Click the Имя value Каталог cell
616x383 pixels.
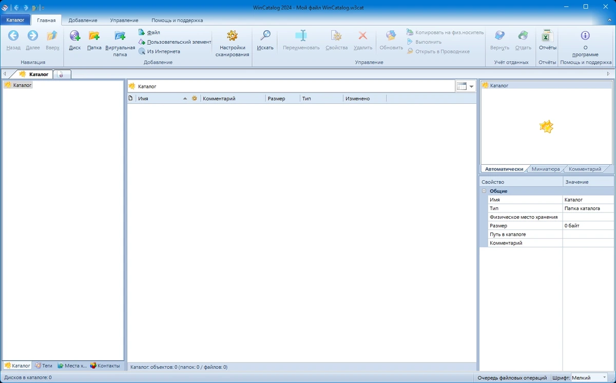[x=588, y=200]
